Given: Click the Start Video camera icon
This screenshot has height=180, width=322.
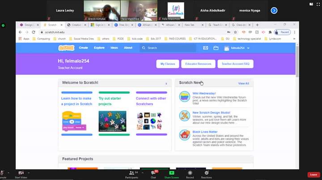Looking at the screenshot, I should 21,173.
